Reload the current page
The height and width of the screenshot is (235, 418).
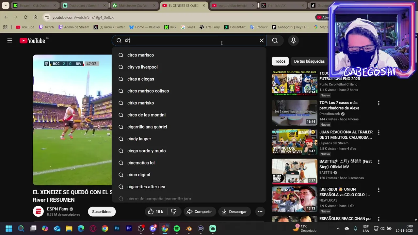pos(25,17)
